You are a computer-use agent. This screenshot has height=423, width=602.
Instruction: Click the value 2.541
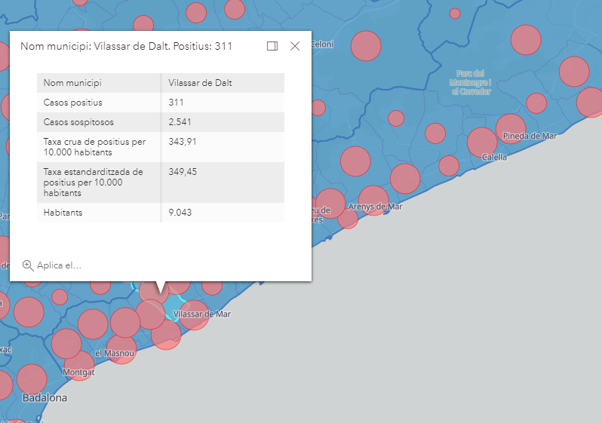pyautogui.click(x=180, y=122)
